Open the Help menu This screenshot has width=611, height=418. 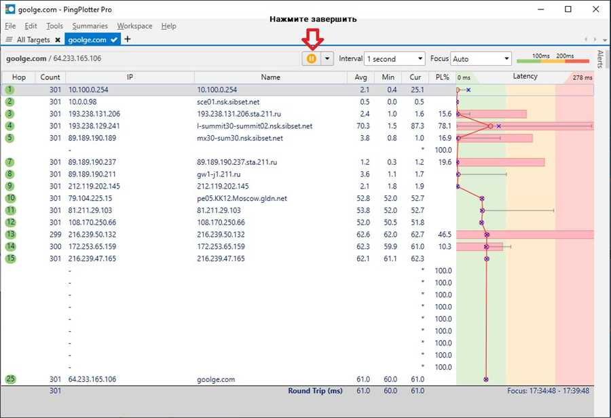pyautogui.click(x=169, y=26)
